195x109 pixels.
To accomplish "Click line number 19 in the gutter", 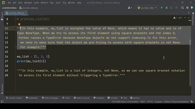I will [6, 71].
